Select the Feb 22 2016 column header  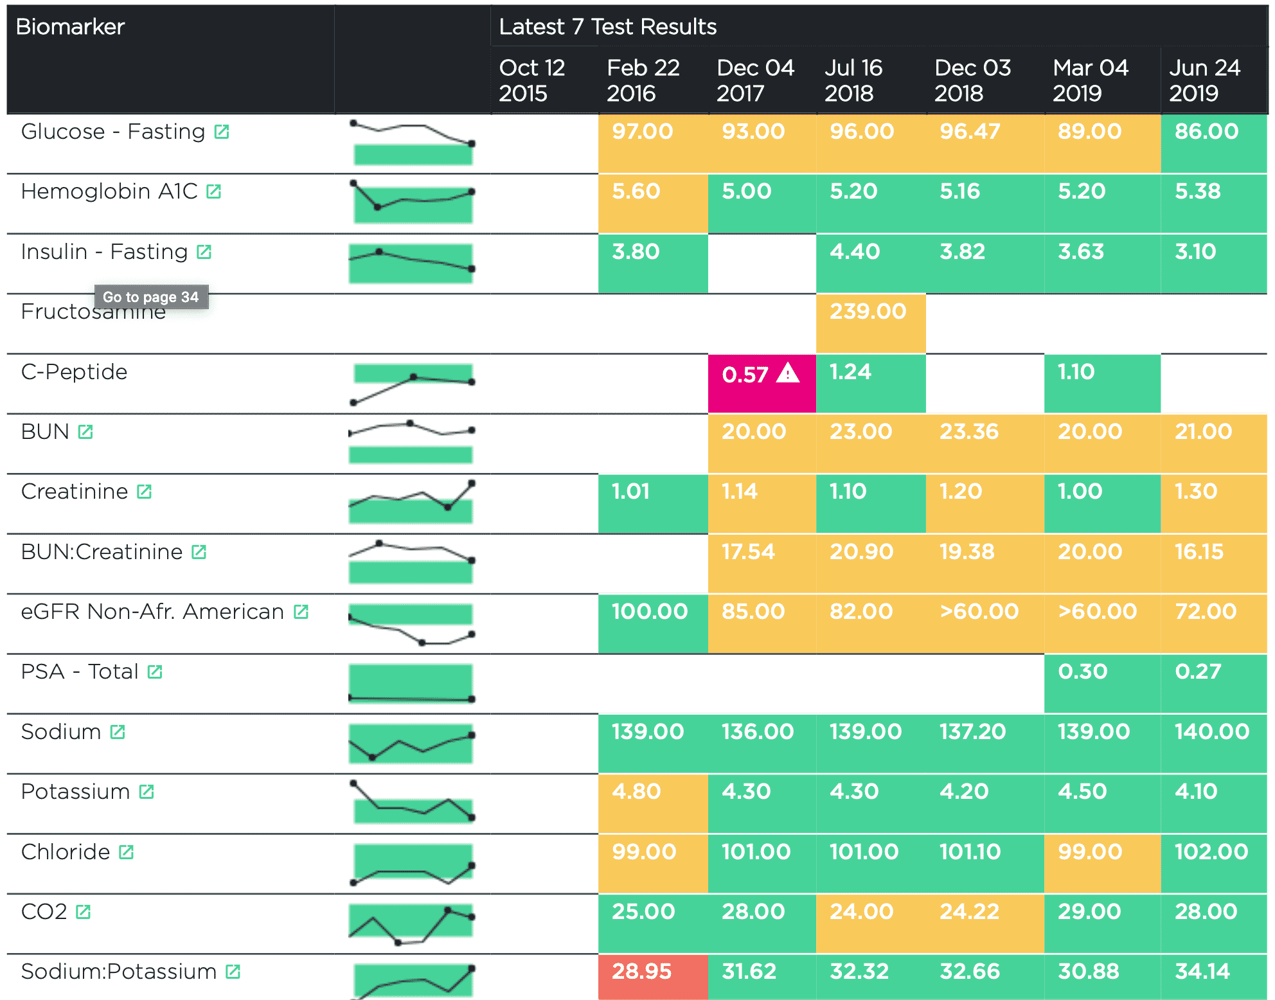point(643,80)
